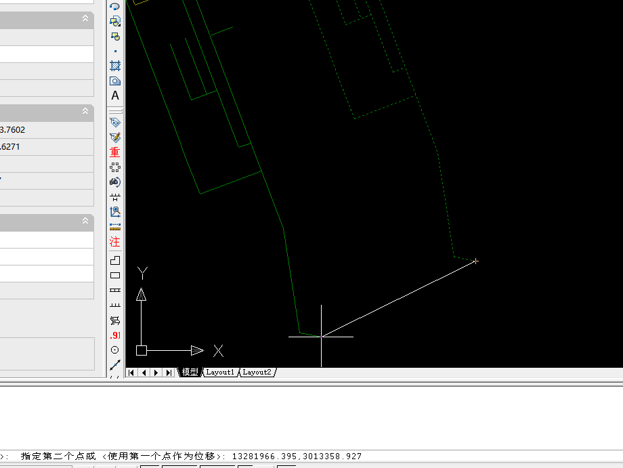
Task: Click the toolbar drag grip handle
Action: (115, 111)
